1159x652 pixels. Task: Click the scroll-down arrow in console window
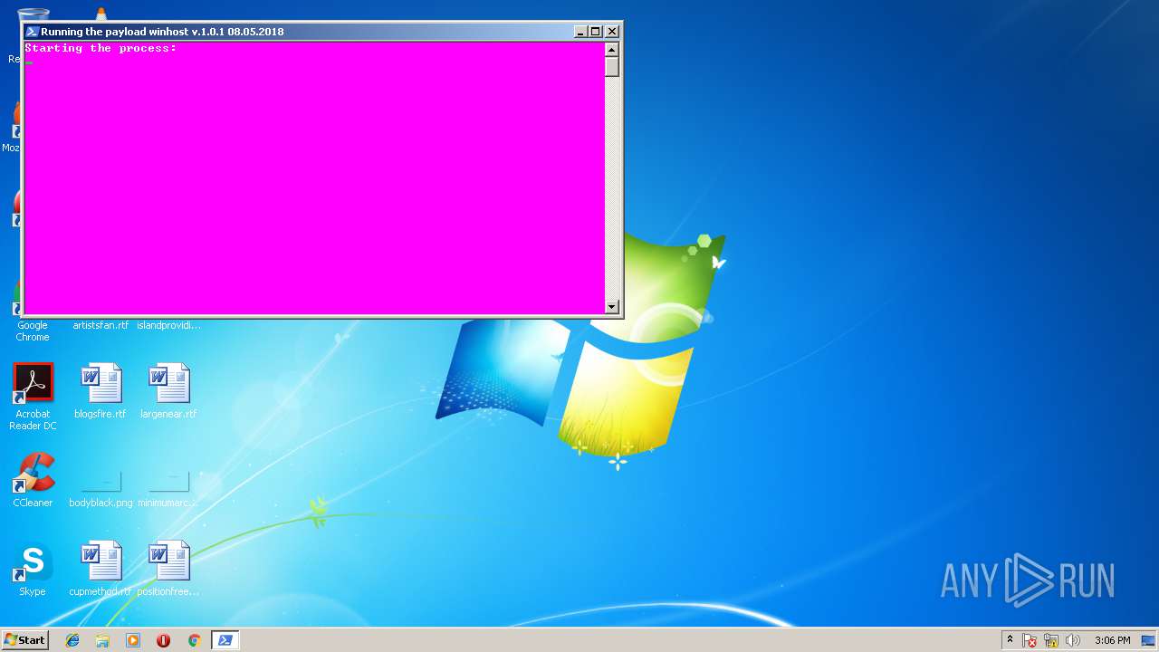pos(612,307)
